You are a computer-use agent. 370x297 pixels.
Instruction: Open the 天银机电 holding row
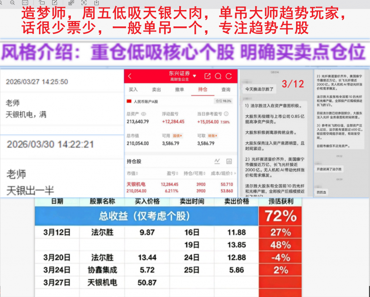[x=180, y=188]
